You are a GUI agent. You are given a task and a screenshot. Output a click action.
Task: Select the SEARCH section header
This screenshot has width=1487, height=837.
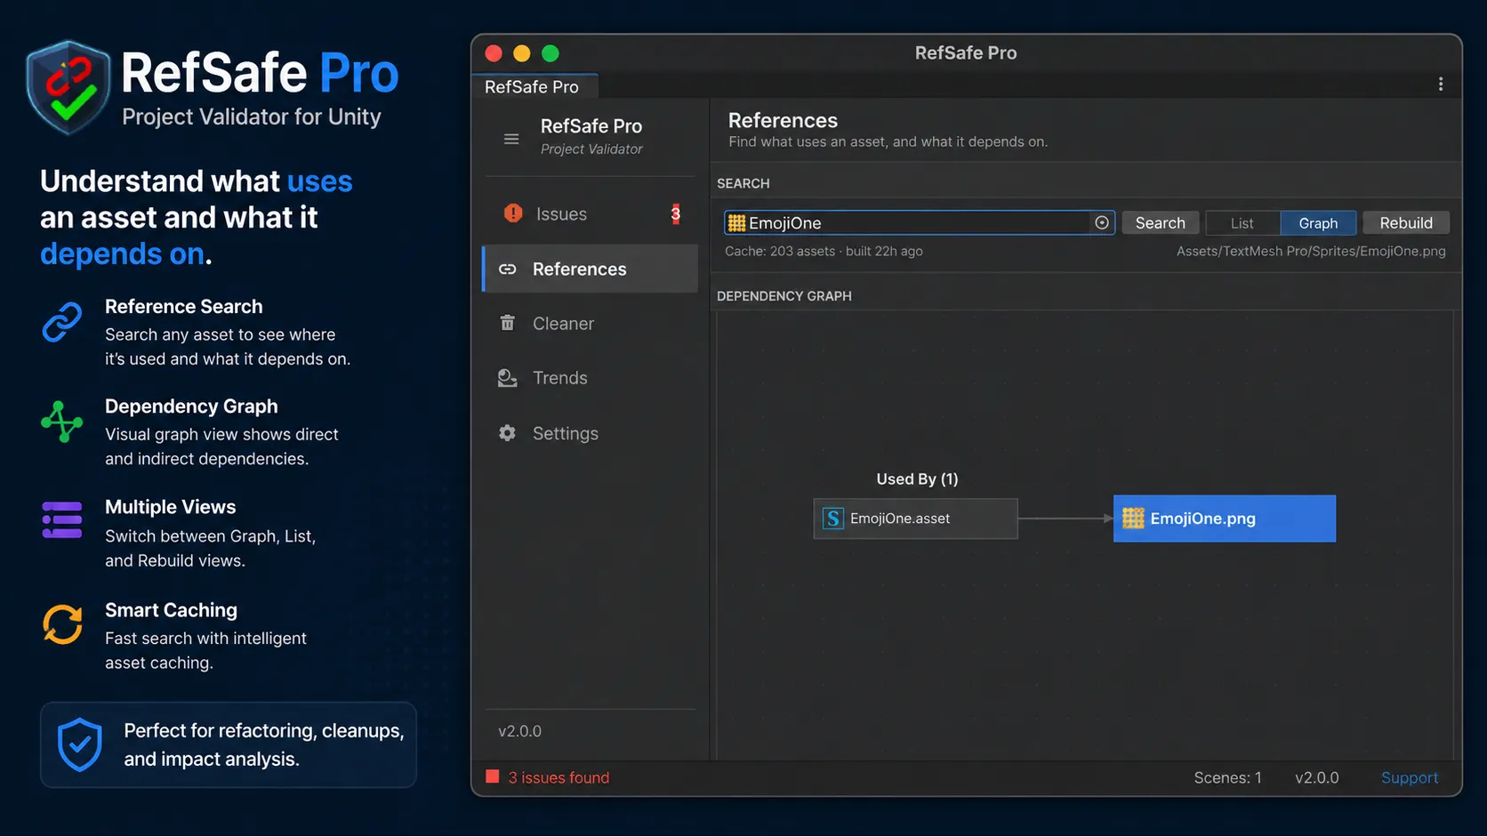[743, 183]
